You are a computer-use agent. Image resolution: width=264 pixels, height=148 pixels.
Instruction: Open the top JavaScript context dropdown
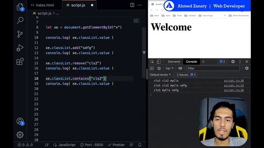pyautogui.click(x=170, y=68)
